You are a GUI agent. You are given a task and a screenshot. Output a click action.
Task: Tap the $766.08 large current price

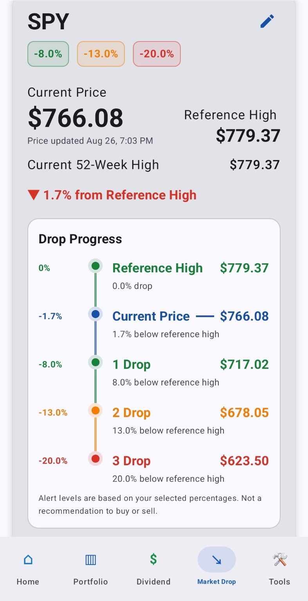(x=76, y=118)
